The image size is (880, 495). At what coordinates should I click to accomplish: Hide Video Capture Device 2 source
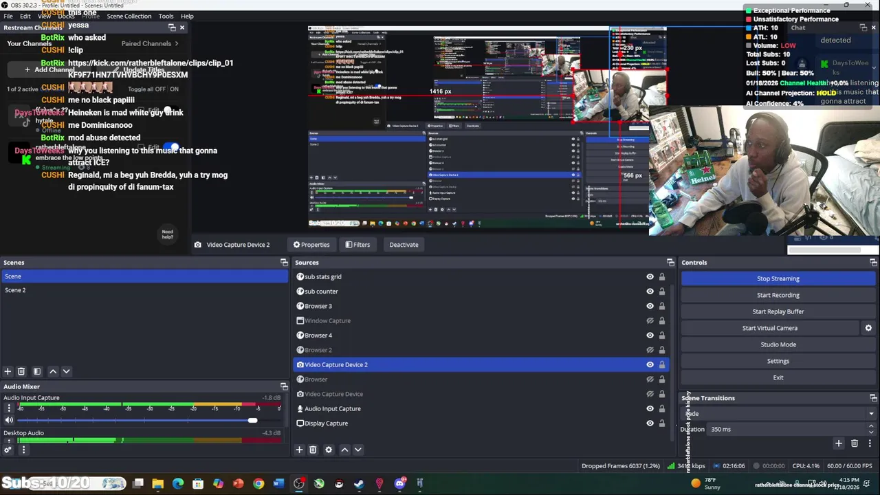650,365
